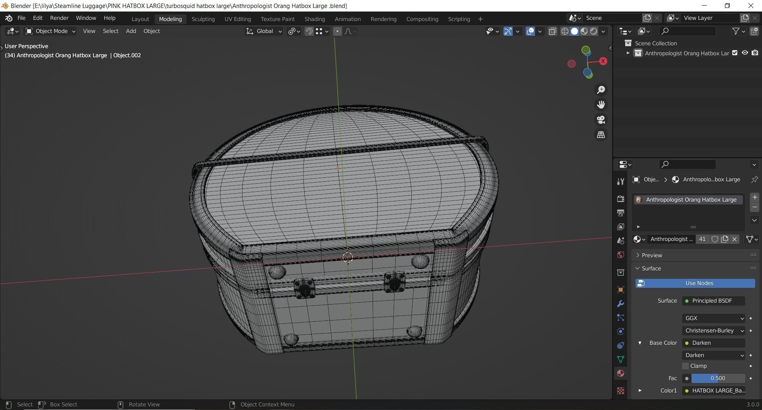Open the File menu
The width and height of the screenshot is (762, 410).
(21, 18)
